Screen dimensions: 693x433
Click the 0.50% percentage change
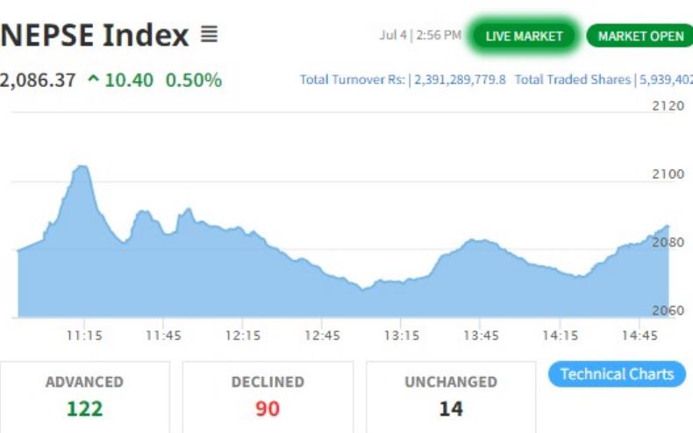coord(194,81)
